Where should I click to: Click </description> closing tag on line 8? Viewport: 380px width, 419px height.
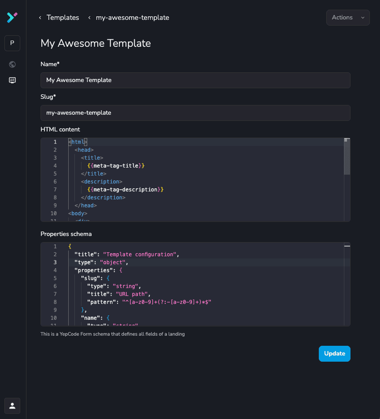coord(103,198)
